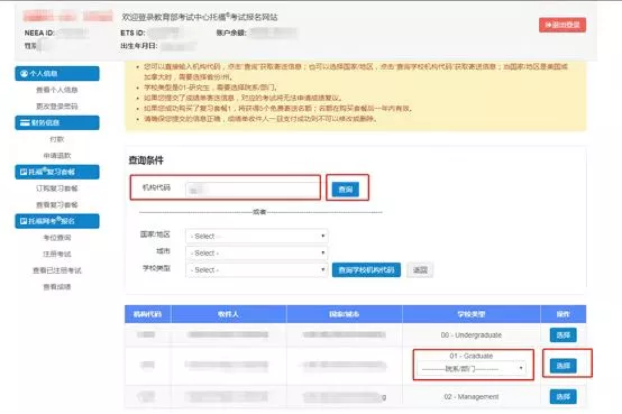
Task: Open 查看复习套餐 in the sidebar
Action: pos(57,205)
